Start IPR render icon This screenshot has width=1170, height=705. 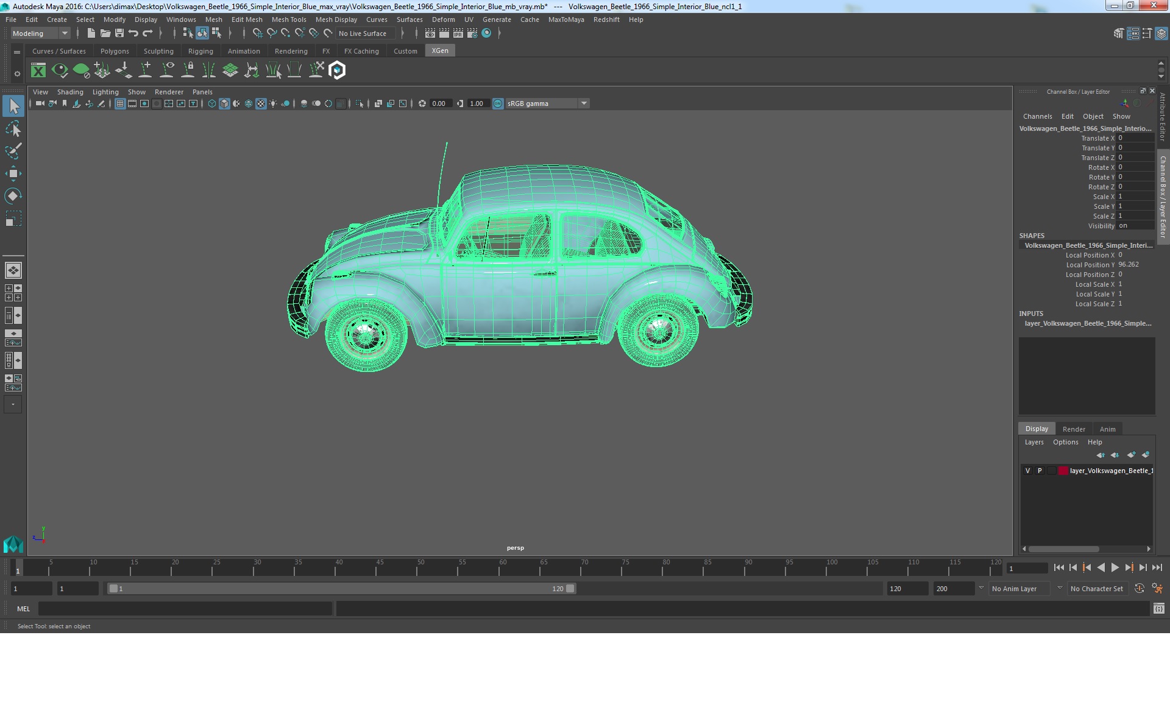(x=458, y=33)
